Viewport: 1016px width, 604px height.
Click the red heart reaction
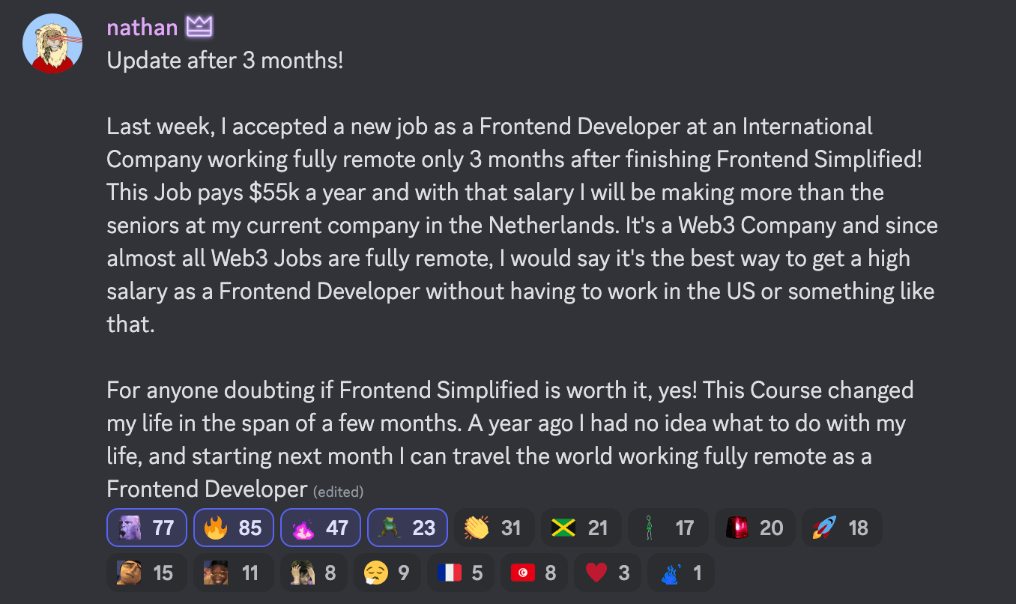tap(607, 573)
